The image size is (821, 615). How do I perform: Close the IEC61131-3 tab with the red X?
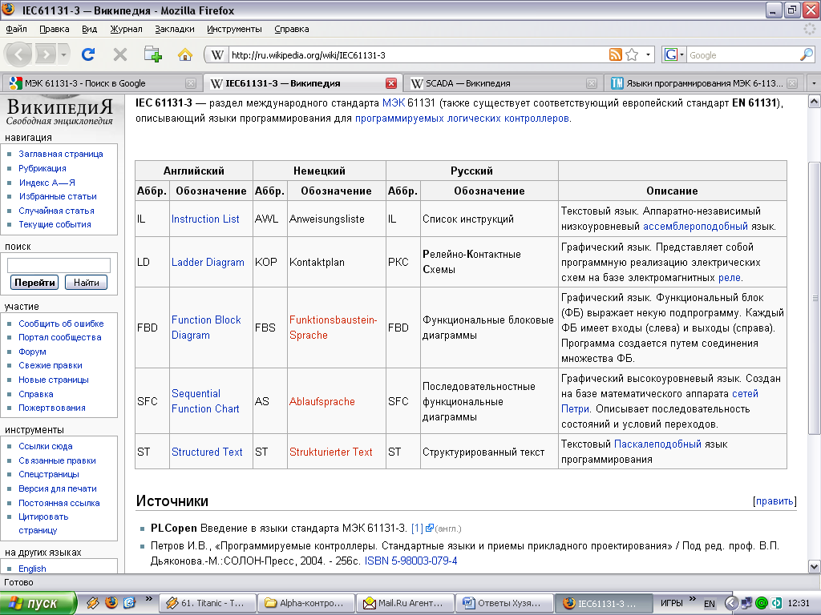coord(390,83)
